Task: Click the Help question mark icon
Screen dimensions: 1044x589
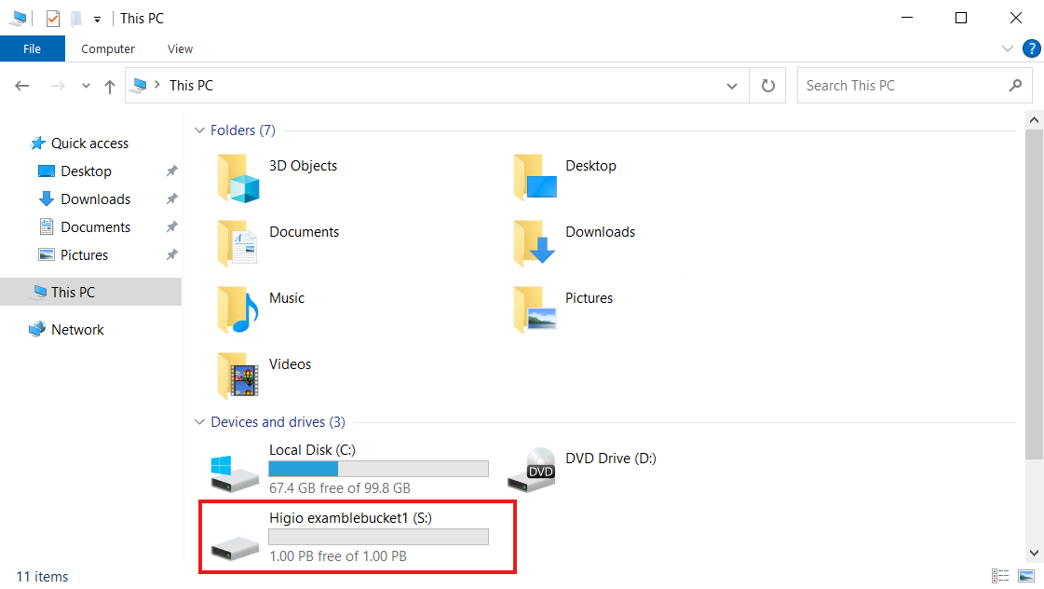Action: [x=1031, y=48]
